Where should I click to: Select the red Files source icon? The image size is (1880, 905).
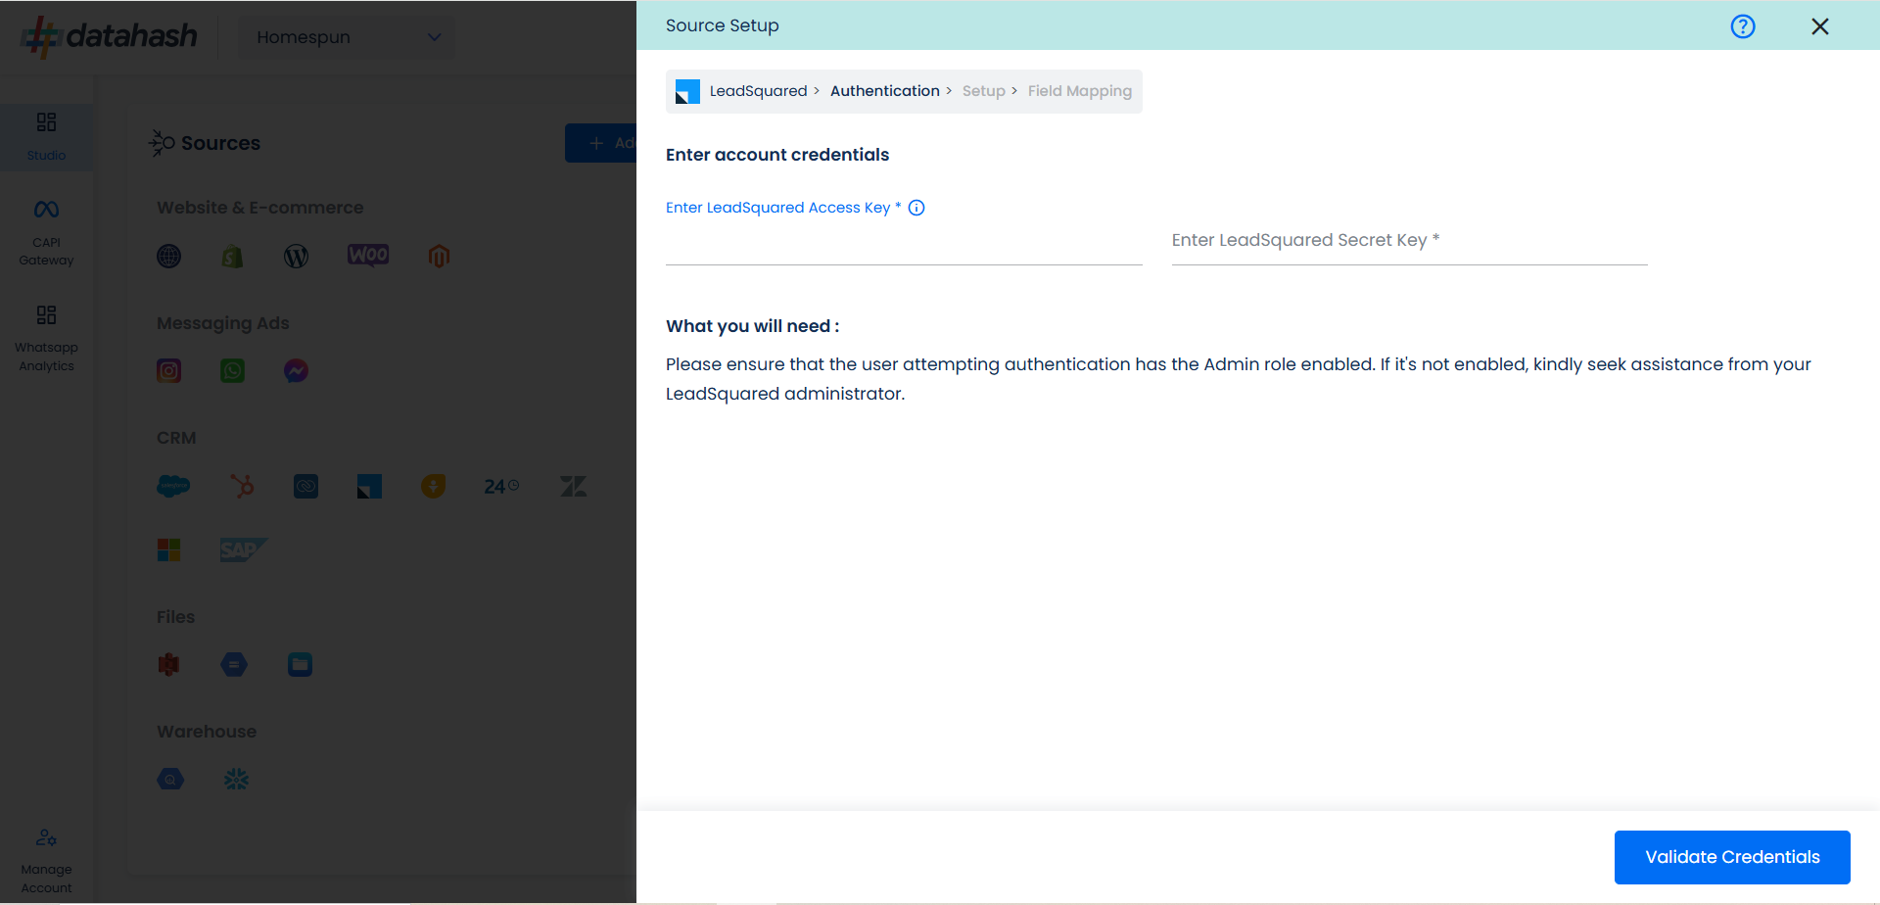click(x=169, y=665)
